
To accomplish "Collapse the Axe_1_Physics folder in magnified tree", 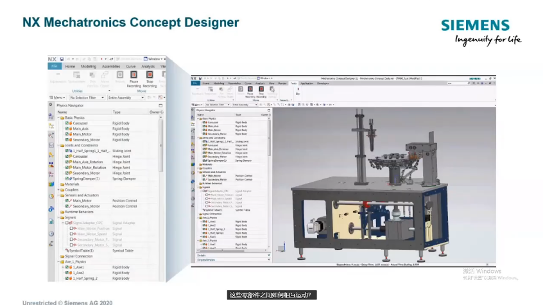I will (58, 262).
